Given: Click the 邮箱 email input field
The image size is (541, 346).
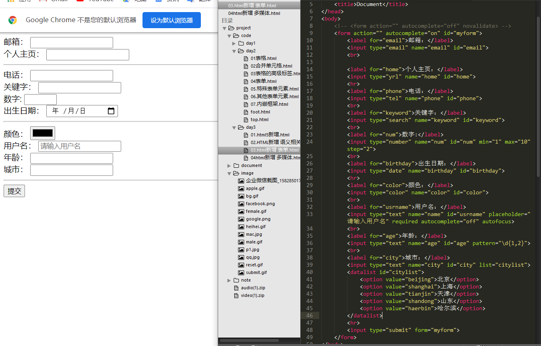Looking at the screenshot, I should point(72,43).
